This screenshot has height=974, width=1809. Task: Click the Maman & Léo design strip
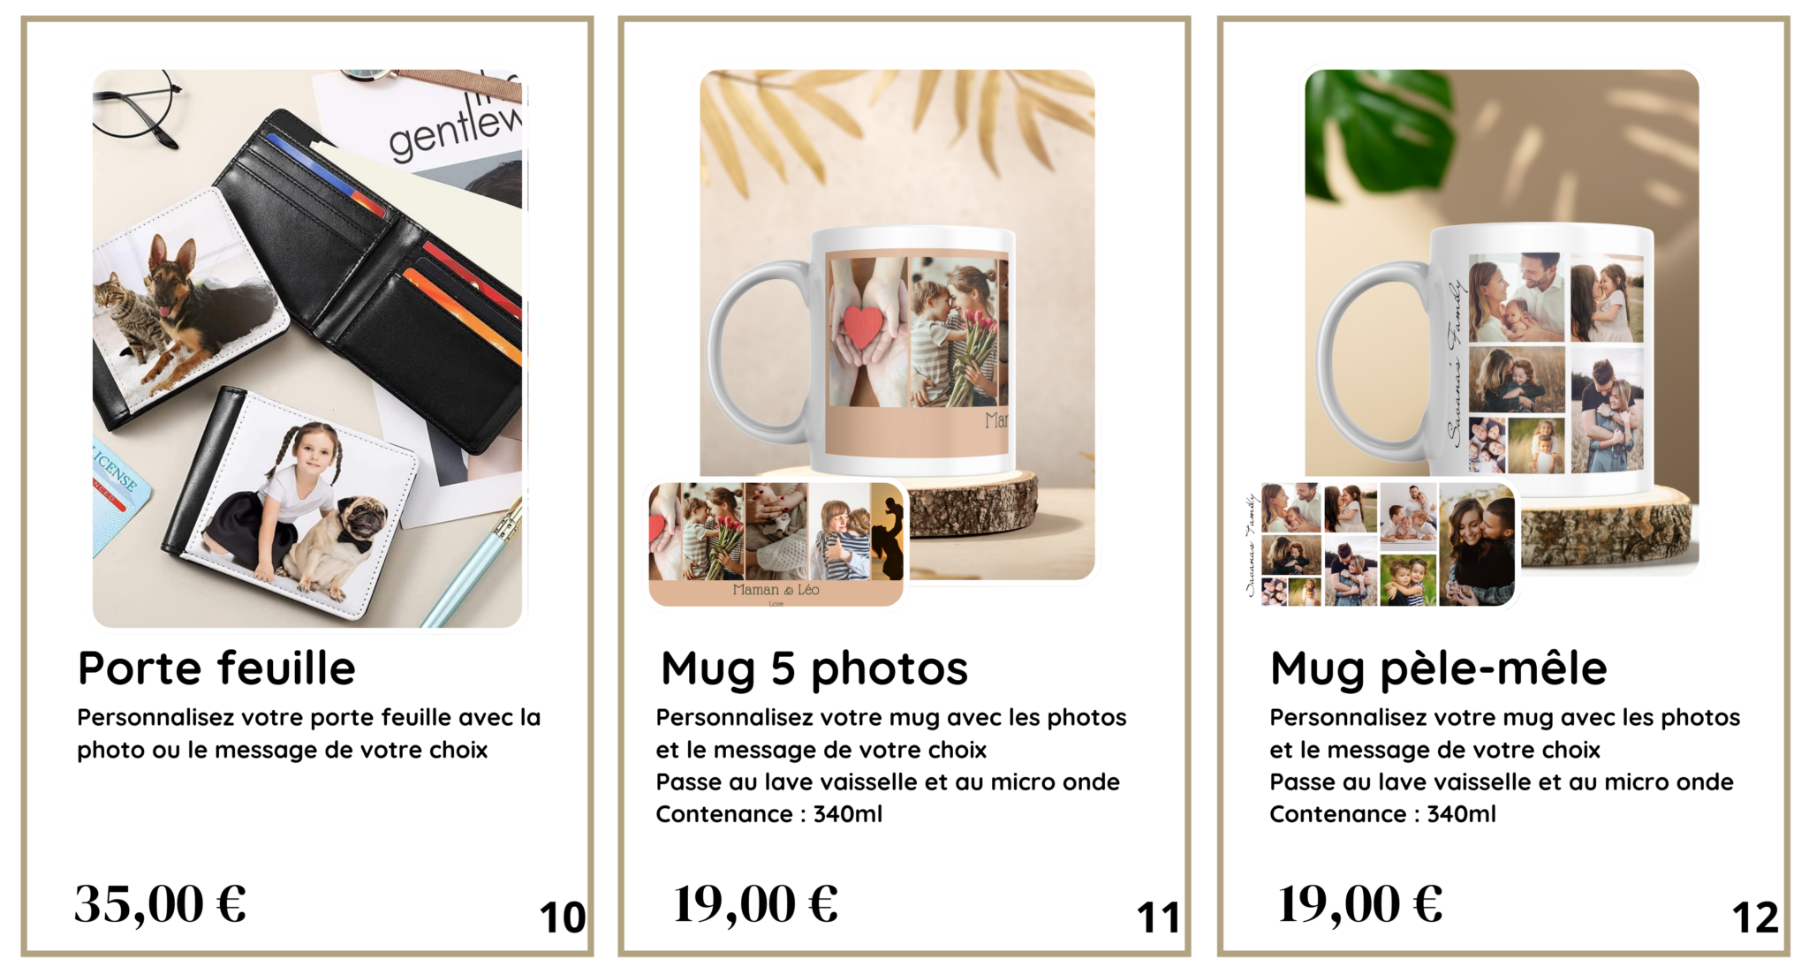(776, 544)
